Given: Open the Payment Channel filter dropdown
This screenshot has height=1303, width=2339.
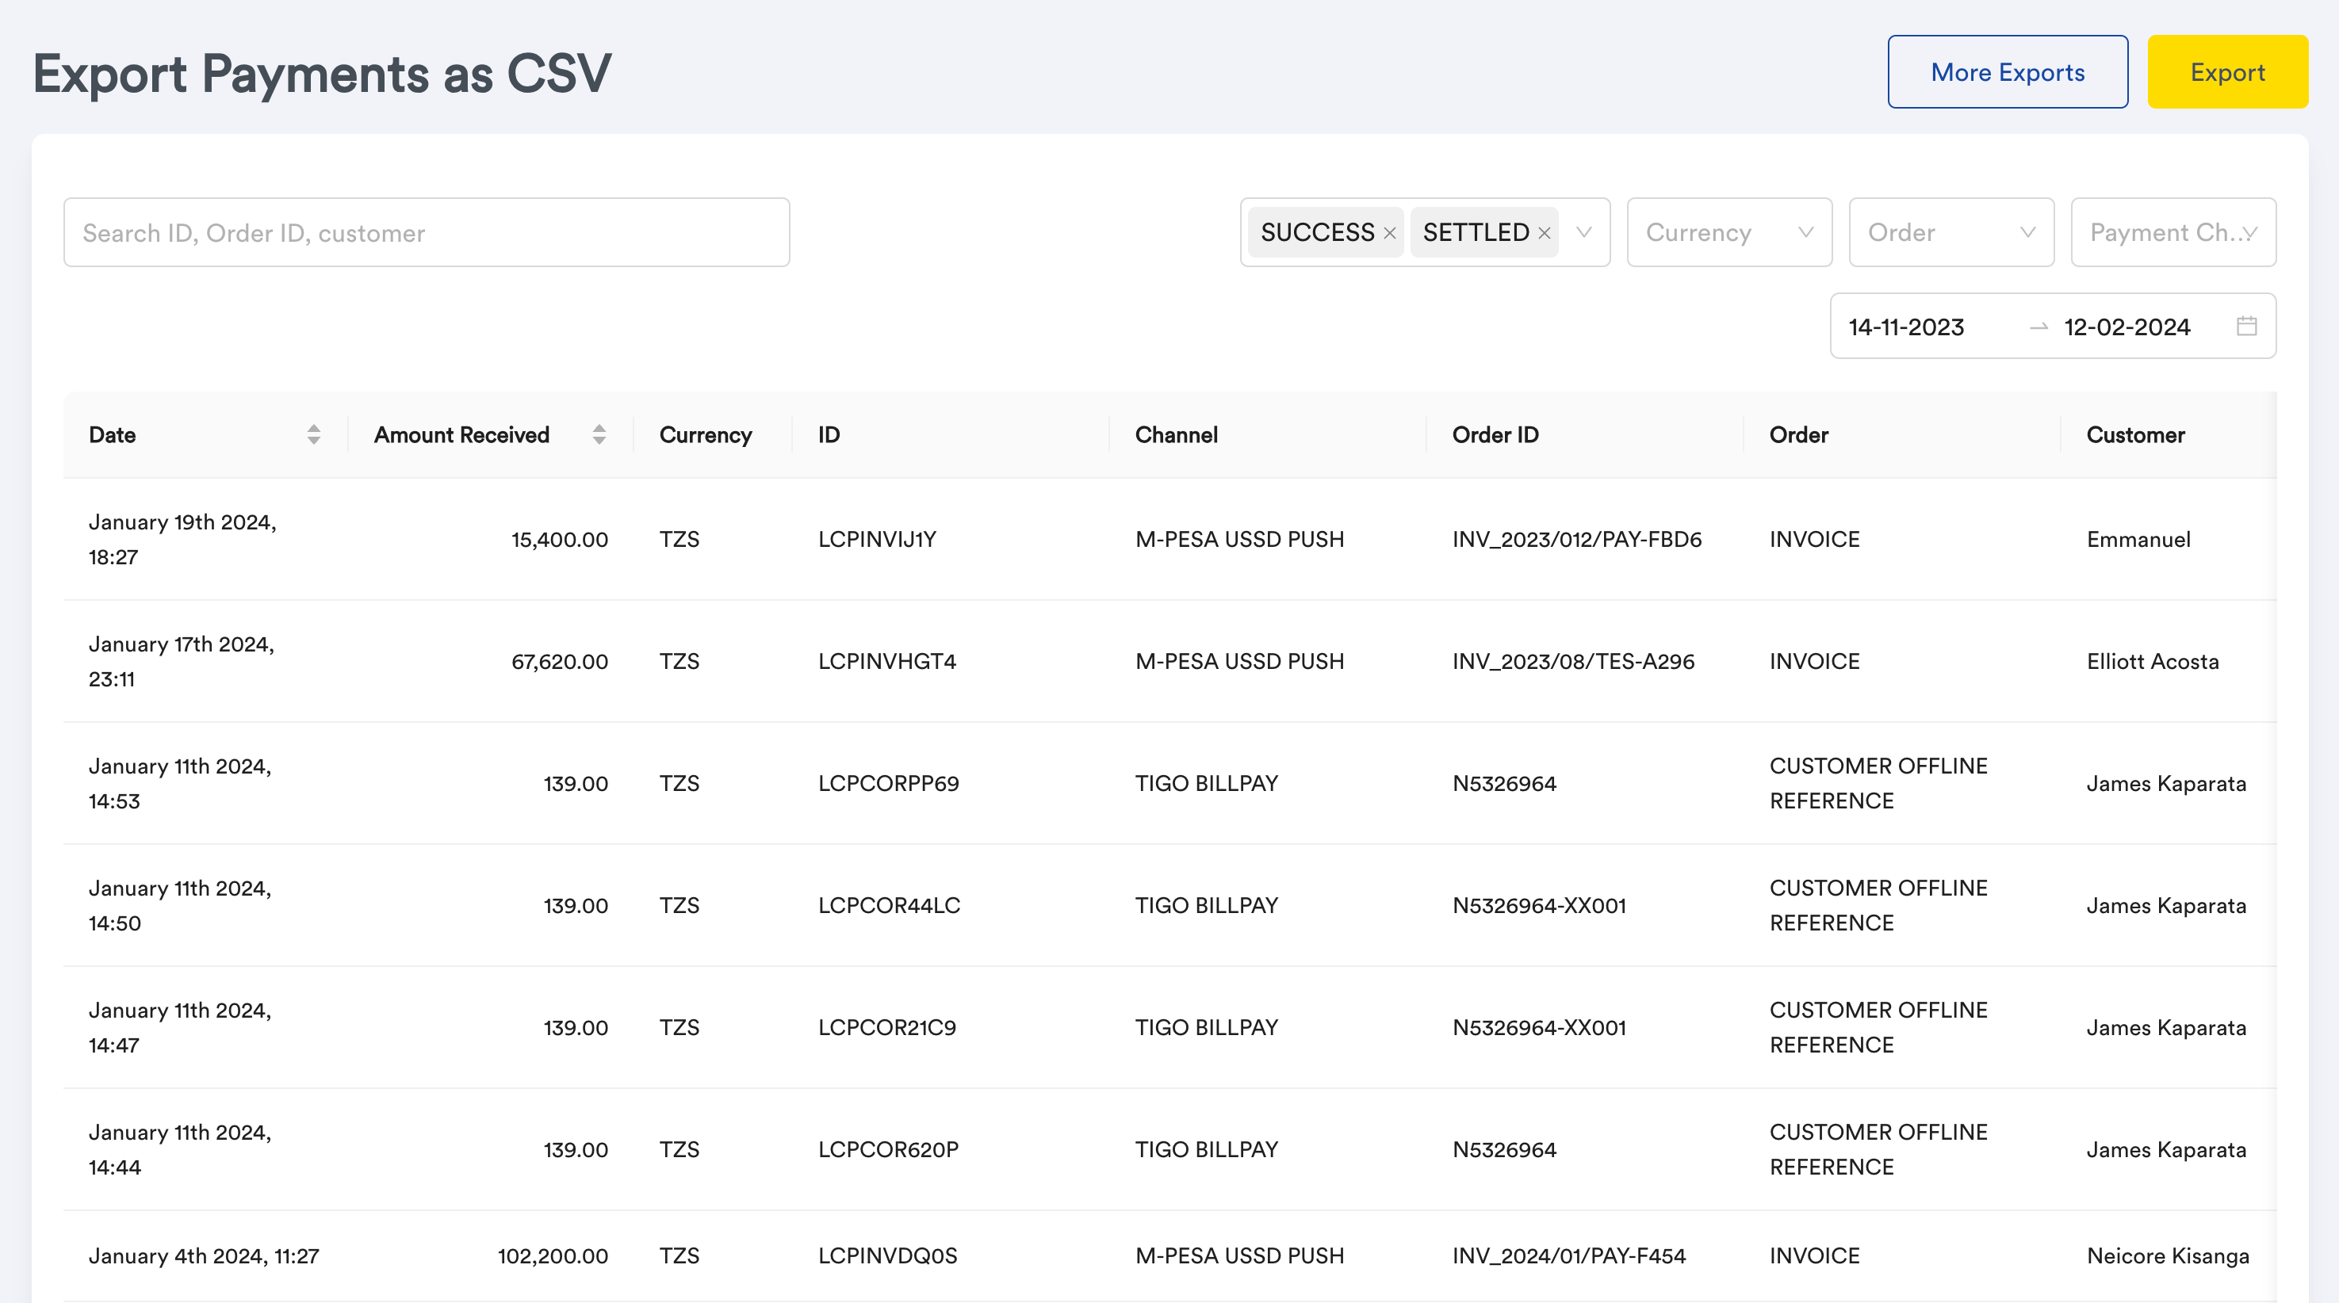Looking at the screenshot, I should click(2172, 232).
